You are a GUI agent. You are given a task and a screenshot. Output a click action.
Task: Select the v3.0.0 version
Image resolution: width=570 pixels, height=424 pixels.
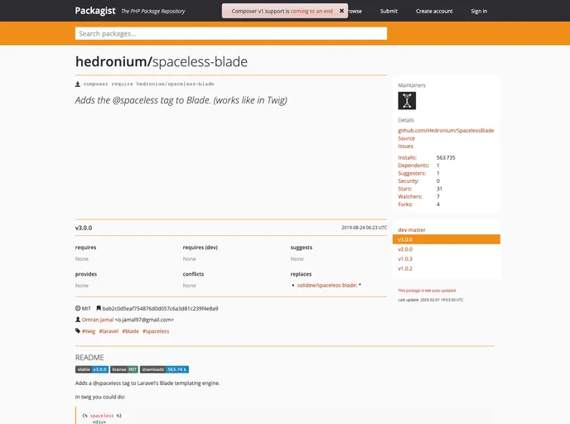tap(447, 239)
